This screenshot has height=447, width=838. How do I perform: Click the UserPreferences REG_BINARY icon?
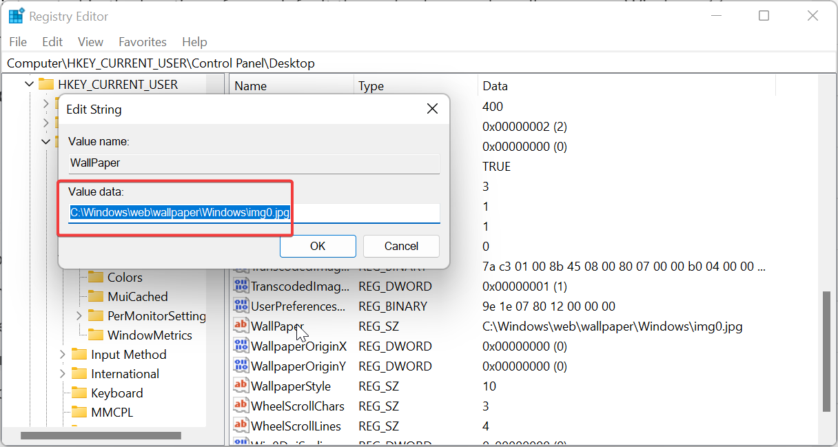click(x=240, y=306)
